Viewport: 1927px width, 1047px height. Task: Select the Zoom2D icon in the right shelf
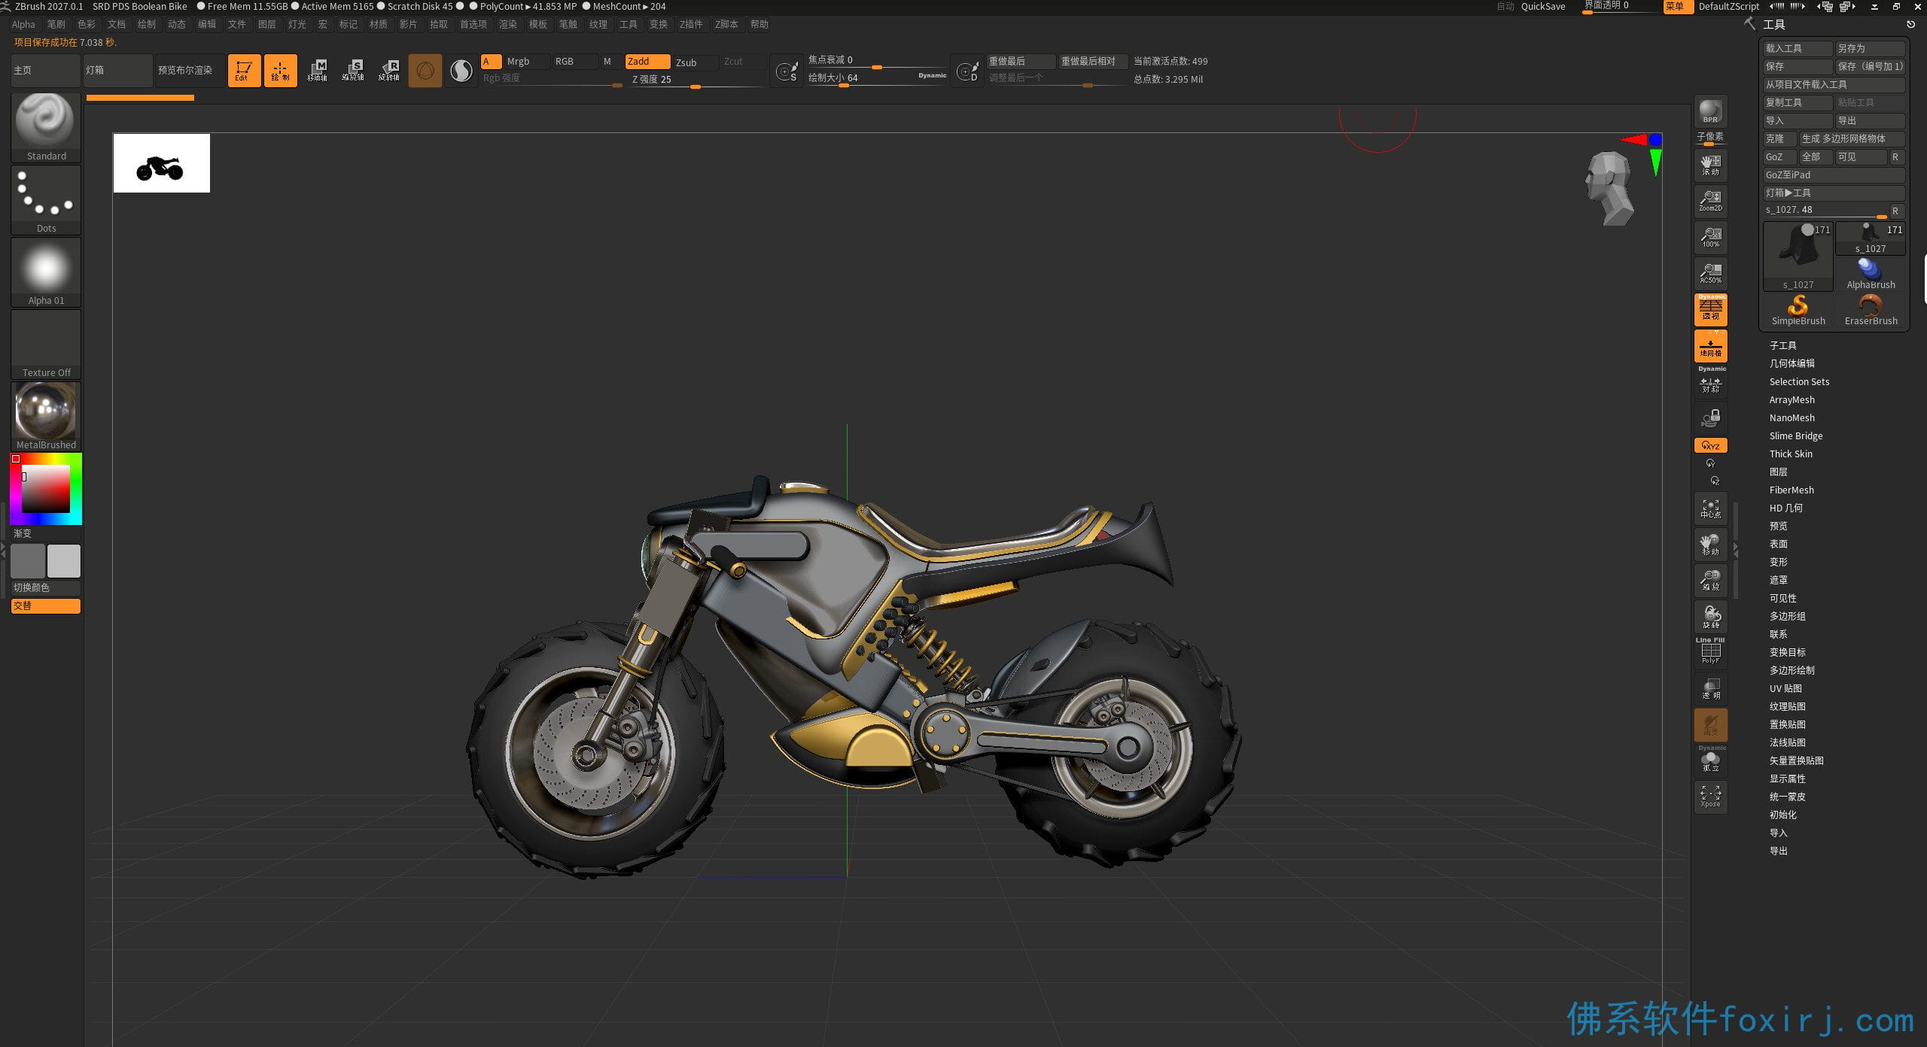[1710, 201]
